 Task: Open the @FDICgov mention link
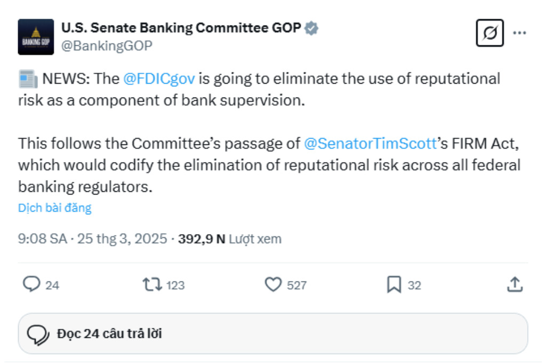coord(159,79)
